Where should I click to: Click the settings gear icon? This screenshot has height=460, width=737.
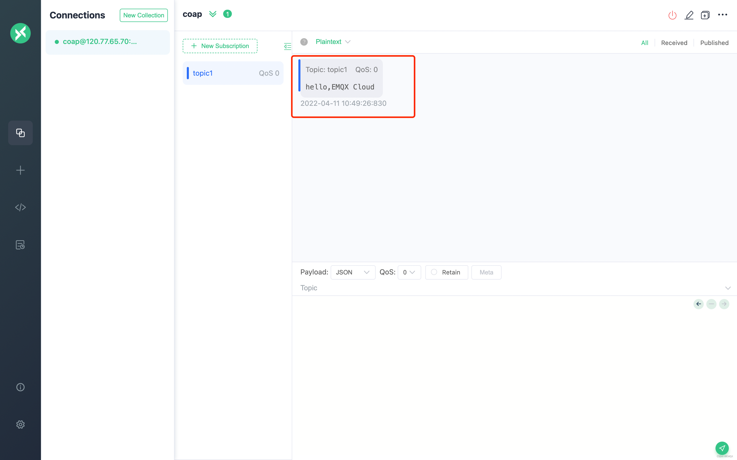point(20,424)
